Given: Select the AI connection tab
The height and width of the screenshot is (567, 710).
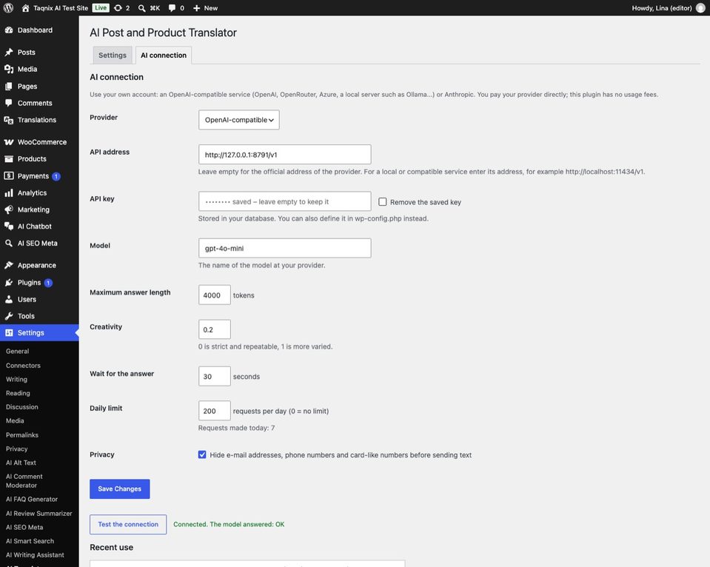Looking at the screenshot, I should pyautogui.click(x=164, y=55).
